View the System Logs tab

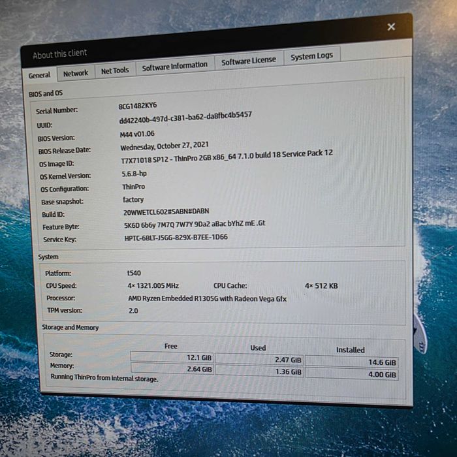311,56
